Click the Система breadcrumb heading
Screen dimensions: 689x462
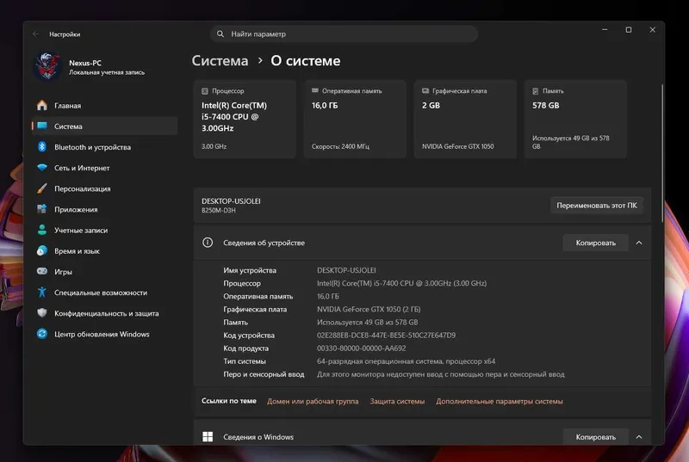[x=220, y=60]
